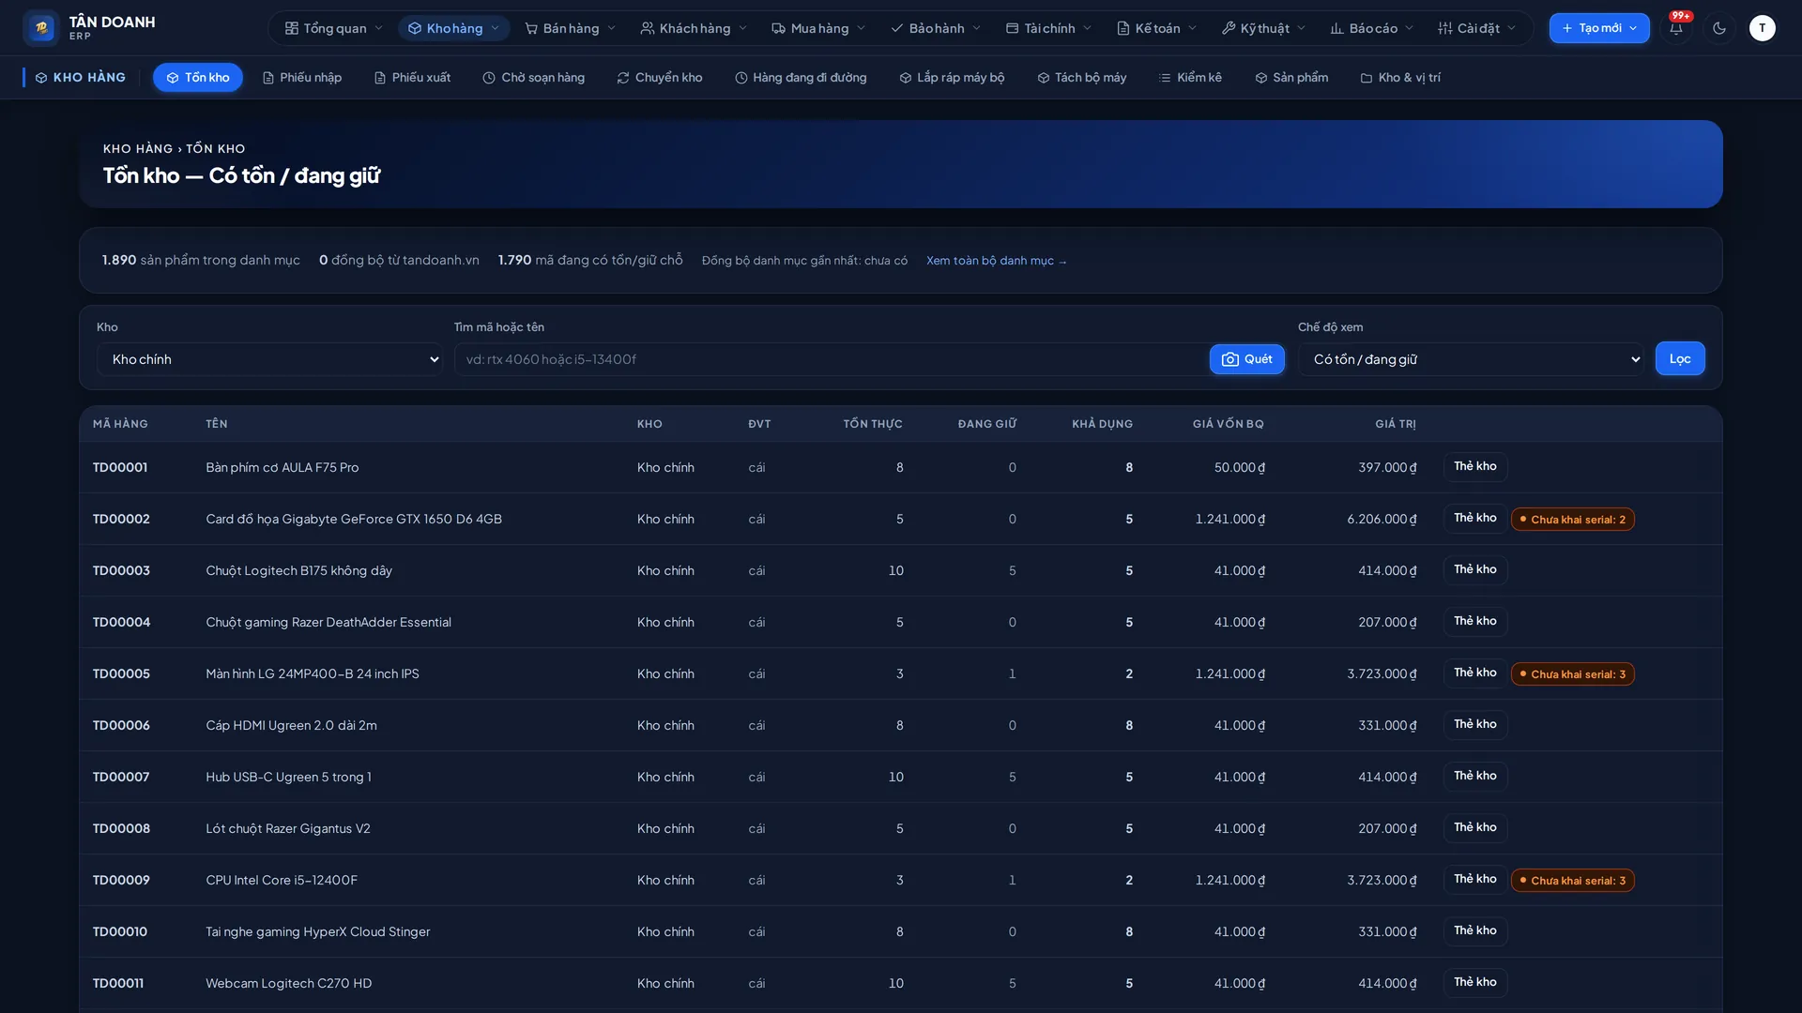Open the Báo cáo menu
The image size is (1802, 1013).
pyautogui.click(x=1372, y=28)
